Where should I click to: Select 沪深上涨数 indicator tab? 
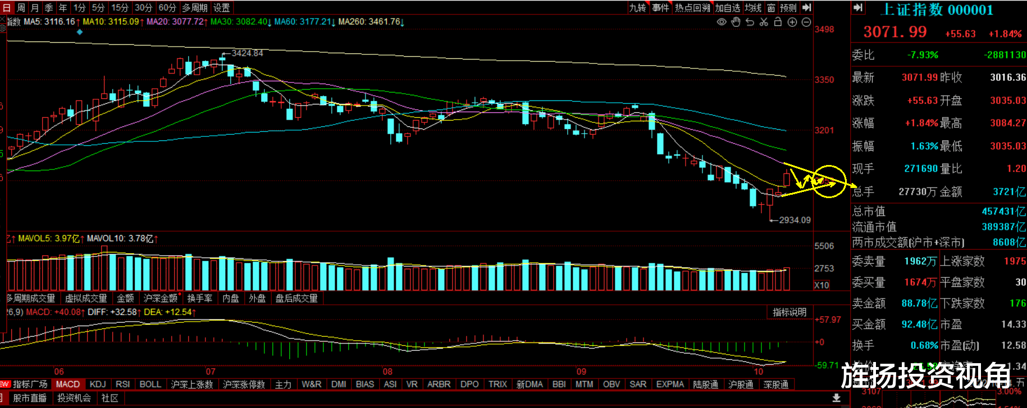[x=192, y=384]
